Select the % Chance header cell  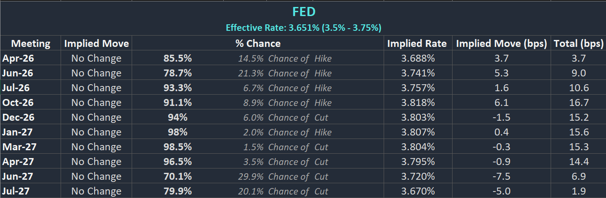258,43
